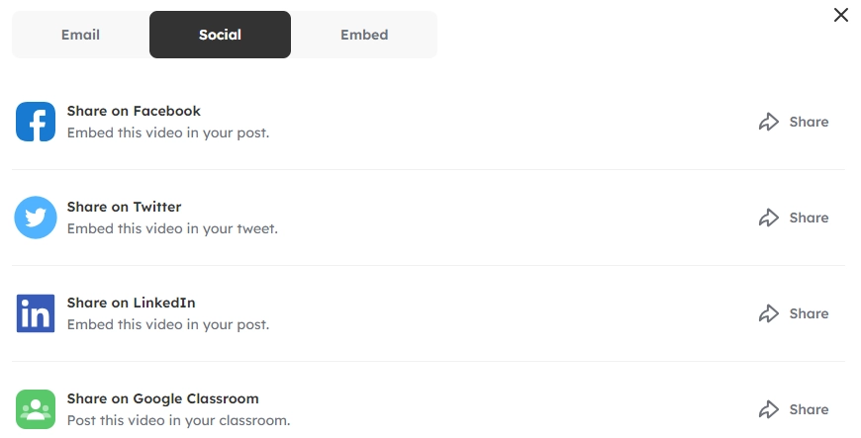Click share arrow icon for LinkedIn
This screenshot has height=438, width=861.
[x=769, y=313]
